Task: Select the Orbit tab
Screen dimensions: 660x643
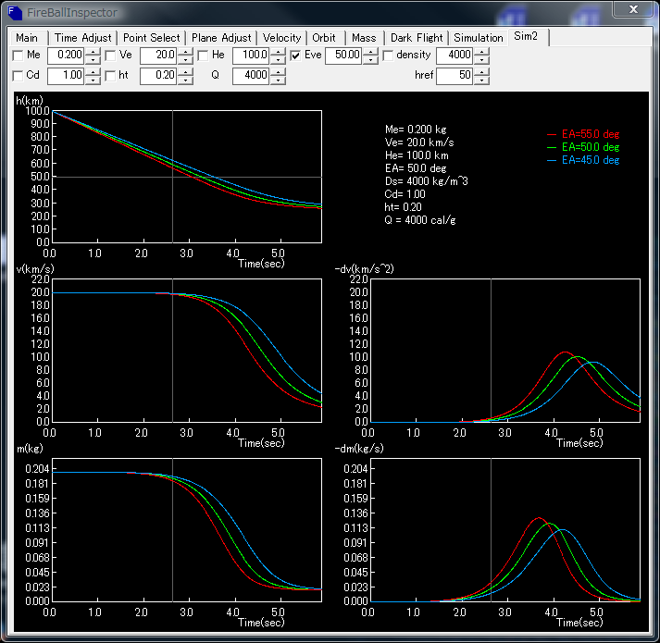Action: tap(324, 38)
